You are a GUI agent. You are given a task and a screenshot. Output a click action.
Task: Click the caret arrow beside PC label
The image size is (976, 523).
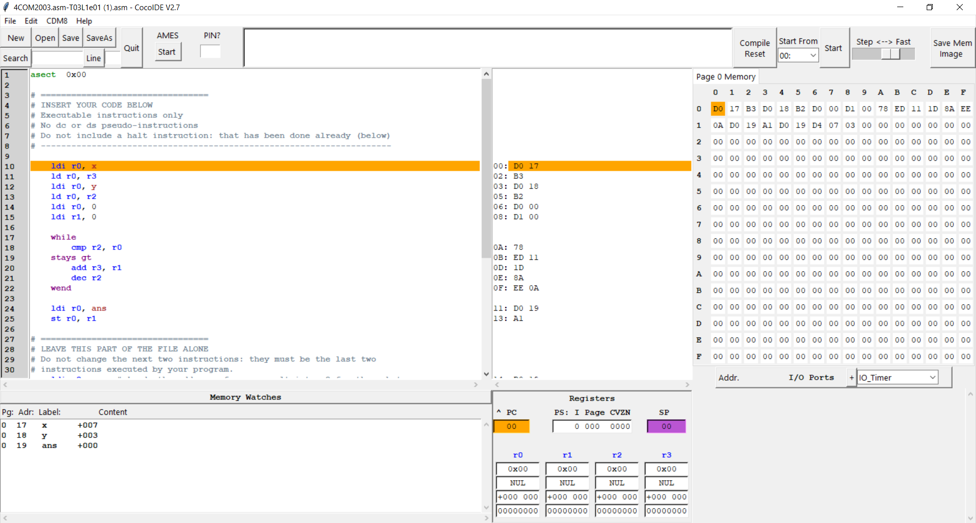(x=499, y=412)
